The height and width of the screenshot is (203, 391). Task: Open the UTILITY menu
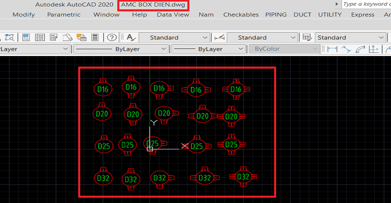[329, 15]
